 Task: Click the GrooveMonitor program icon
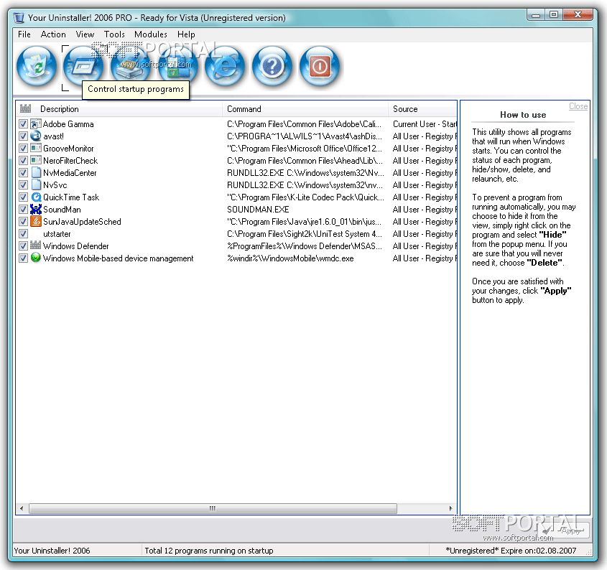(x=36, y=148)
